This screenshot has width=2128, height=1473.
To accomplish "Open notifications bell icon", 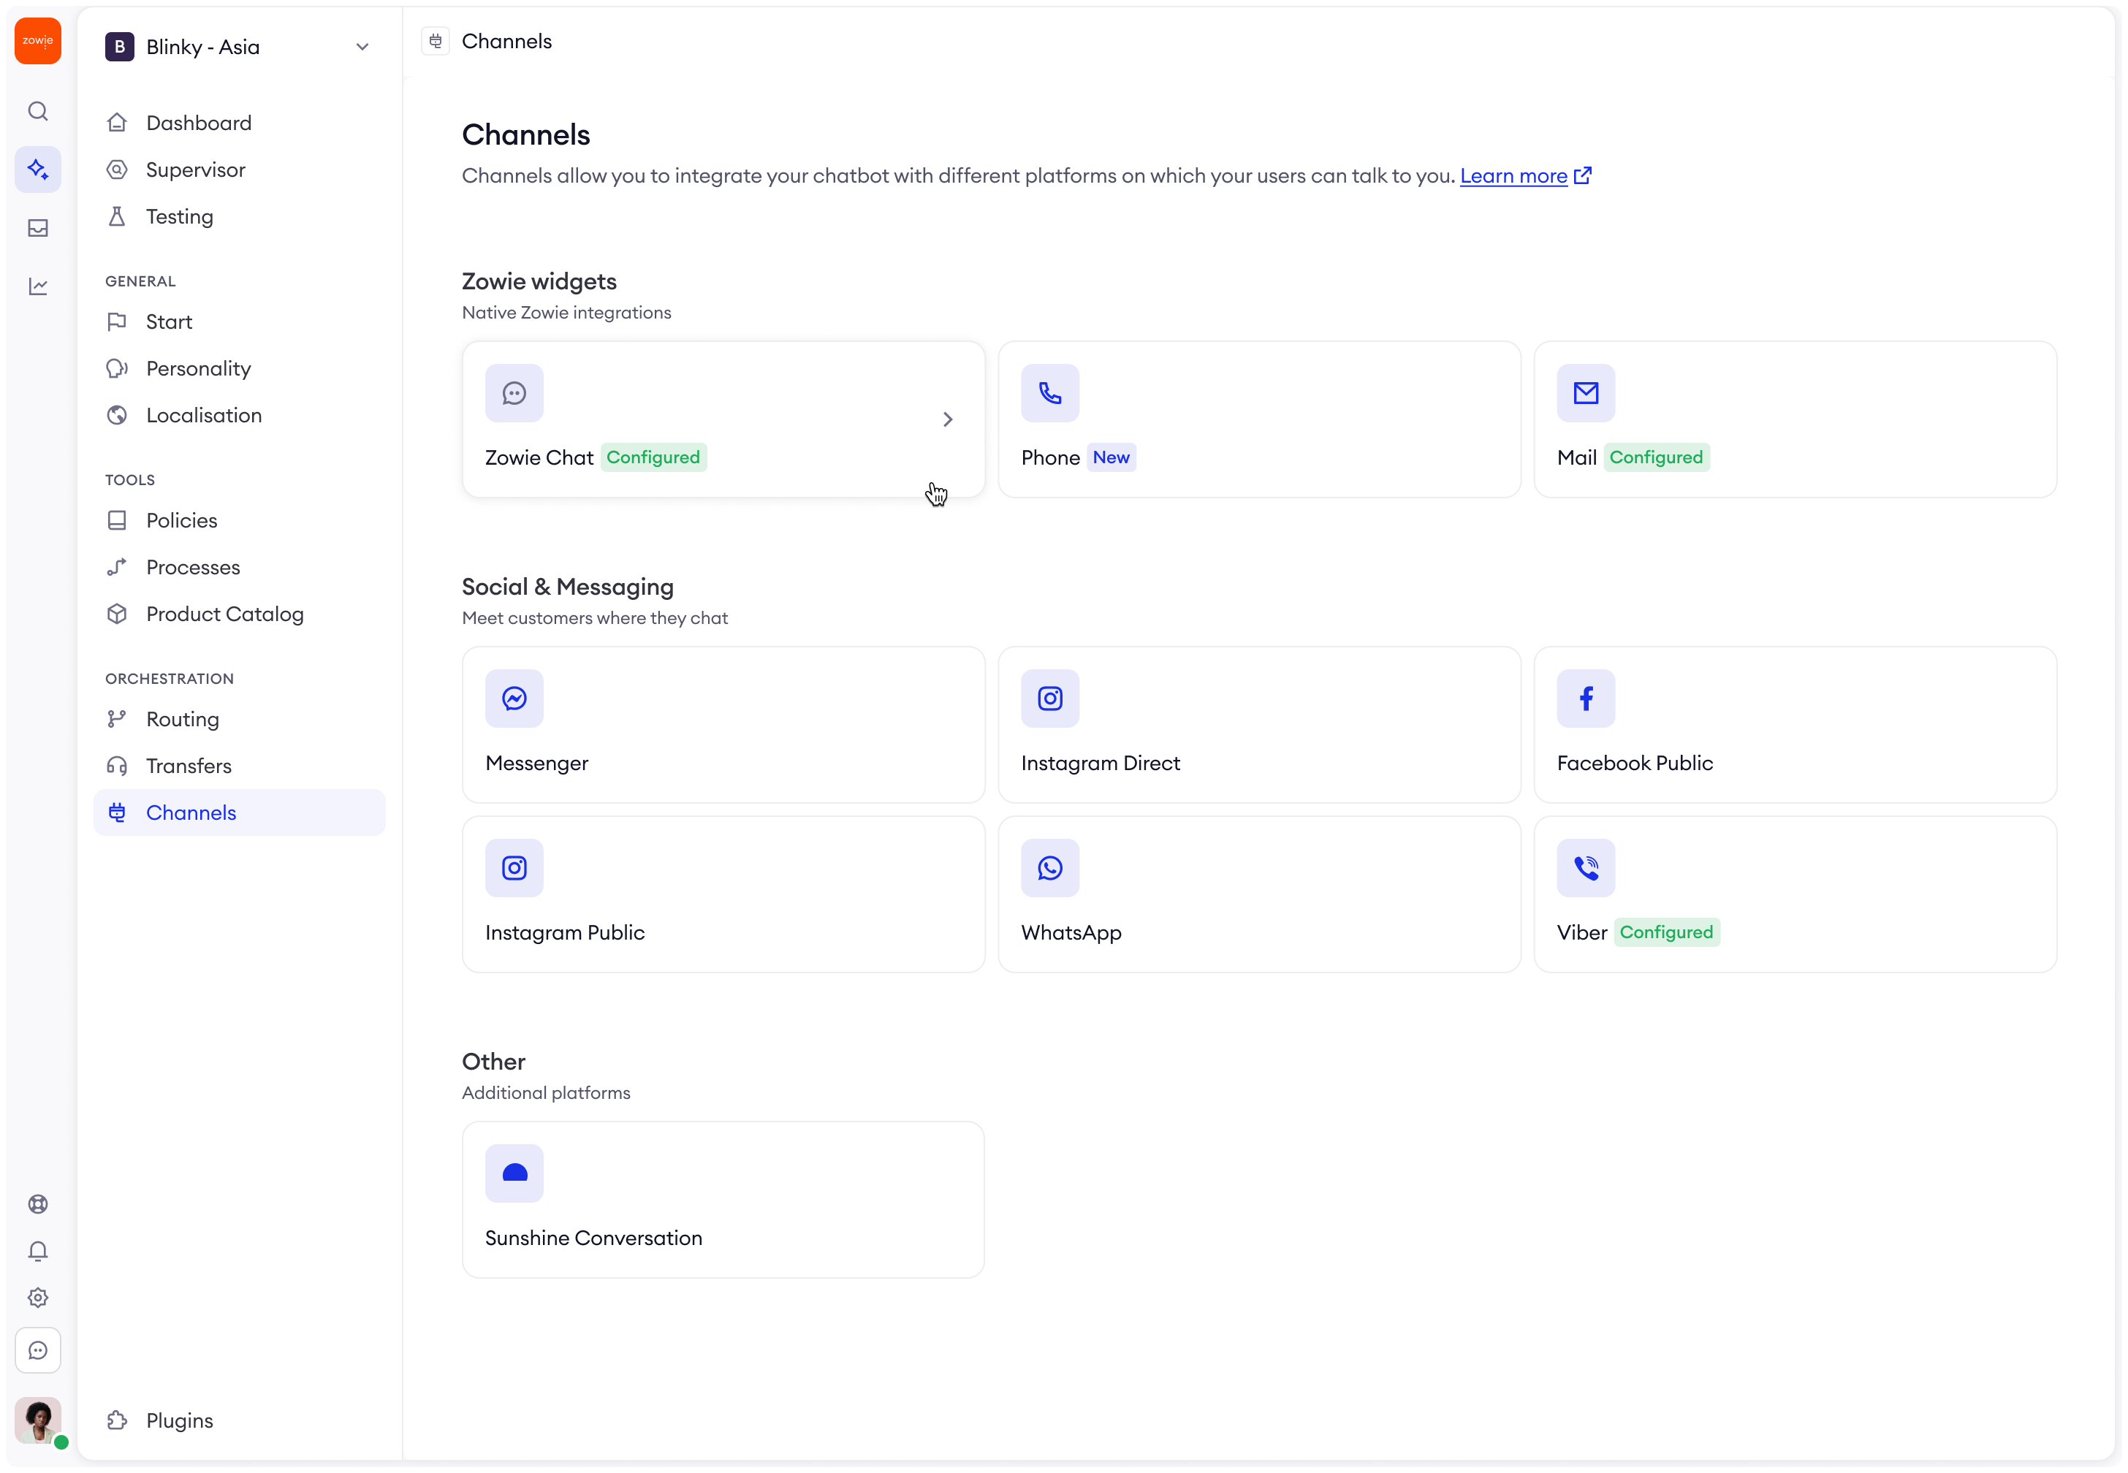I will pos(38,1252).
